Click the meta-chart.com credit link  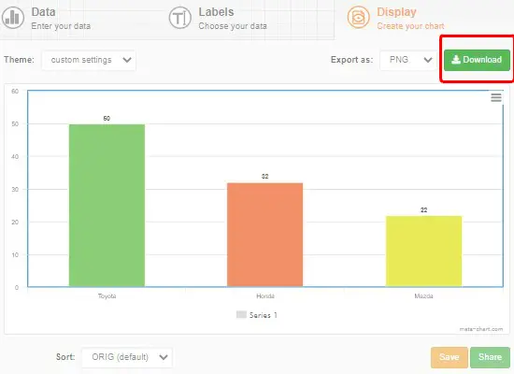(481, 329)
